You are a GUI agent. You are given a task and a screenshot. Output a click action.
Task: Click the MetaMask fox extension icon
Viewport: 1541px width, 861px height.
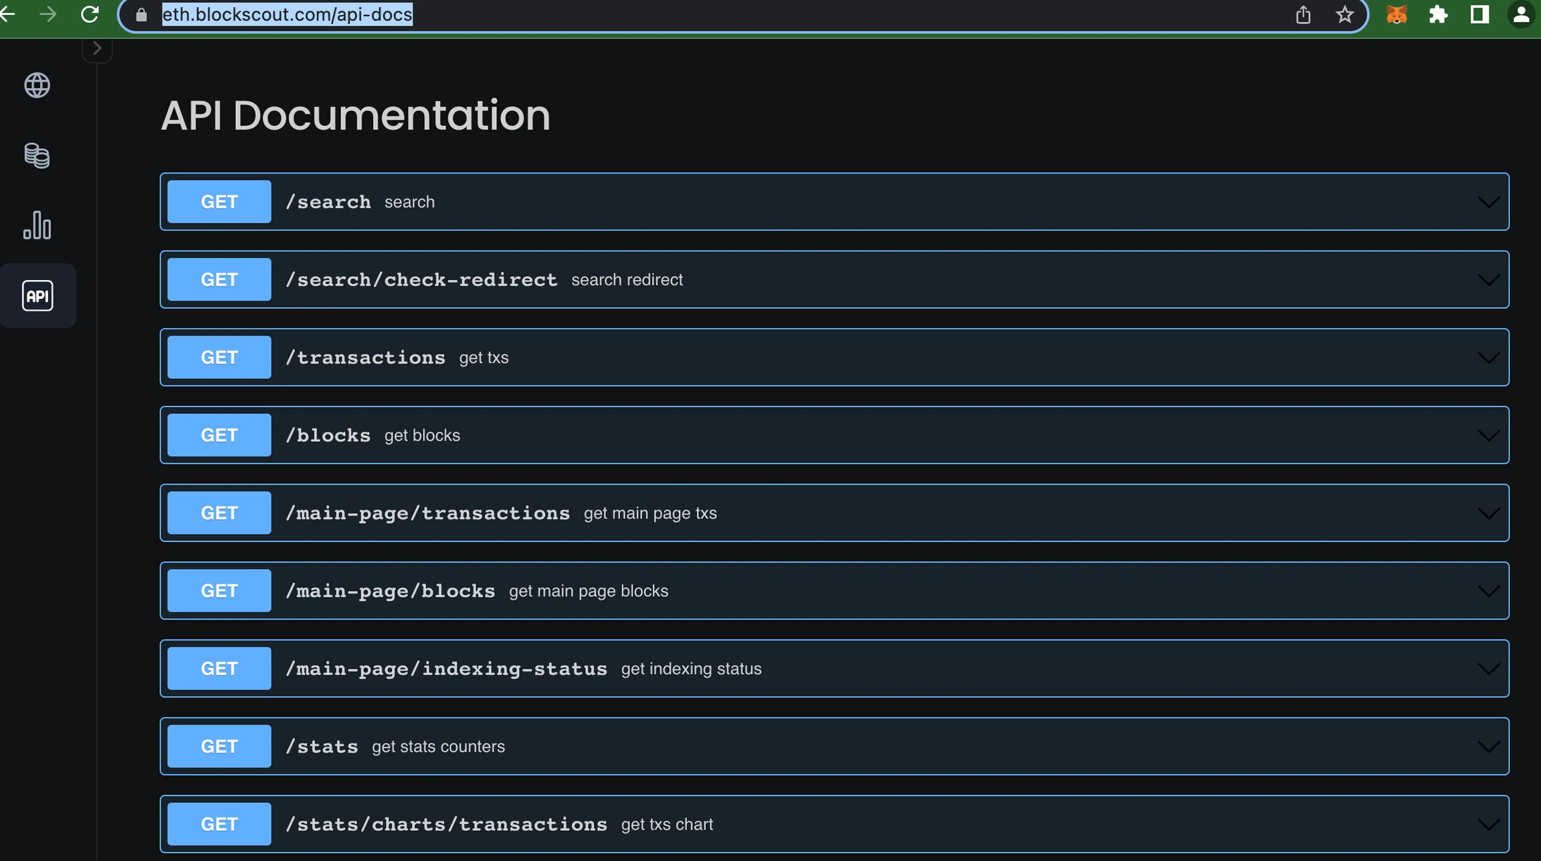click(x=1397, y=15)
